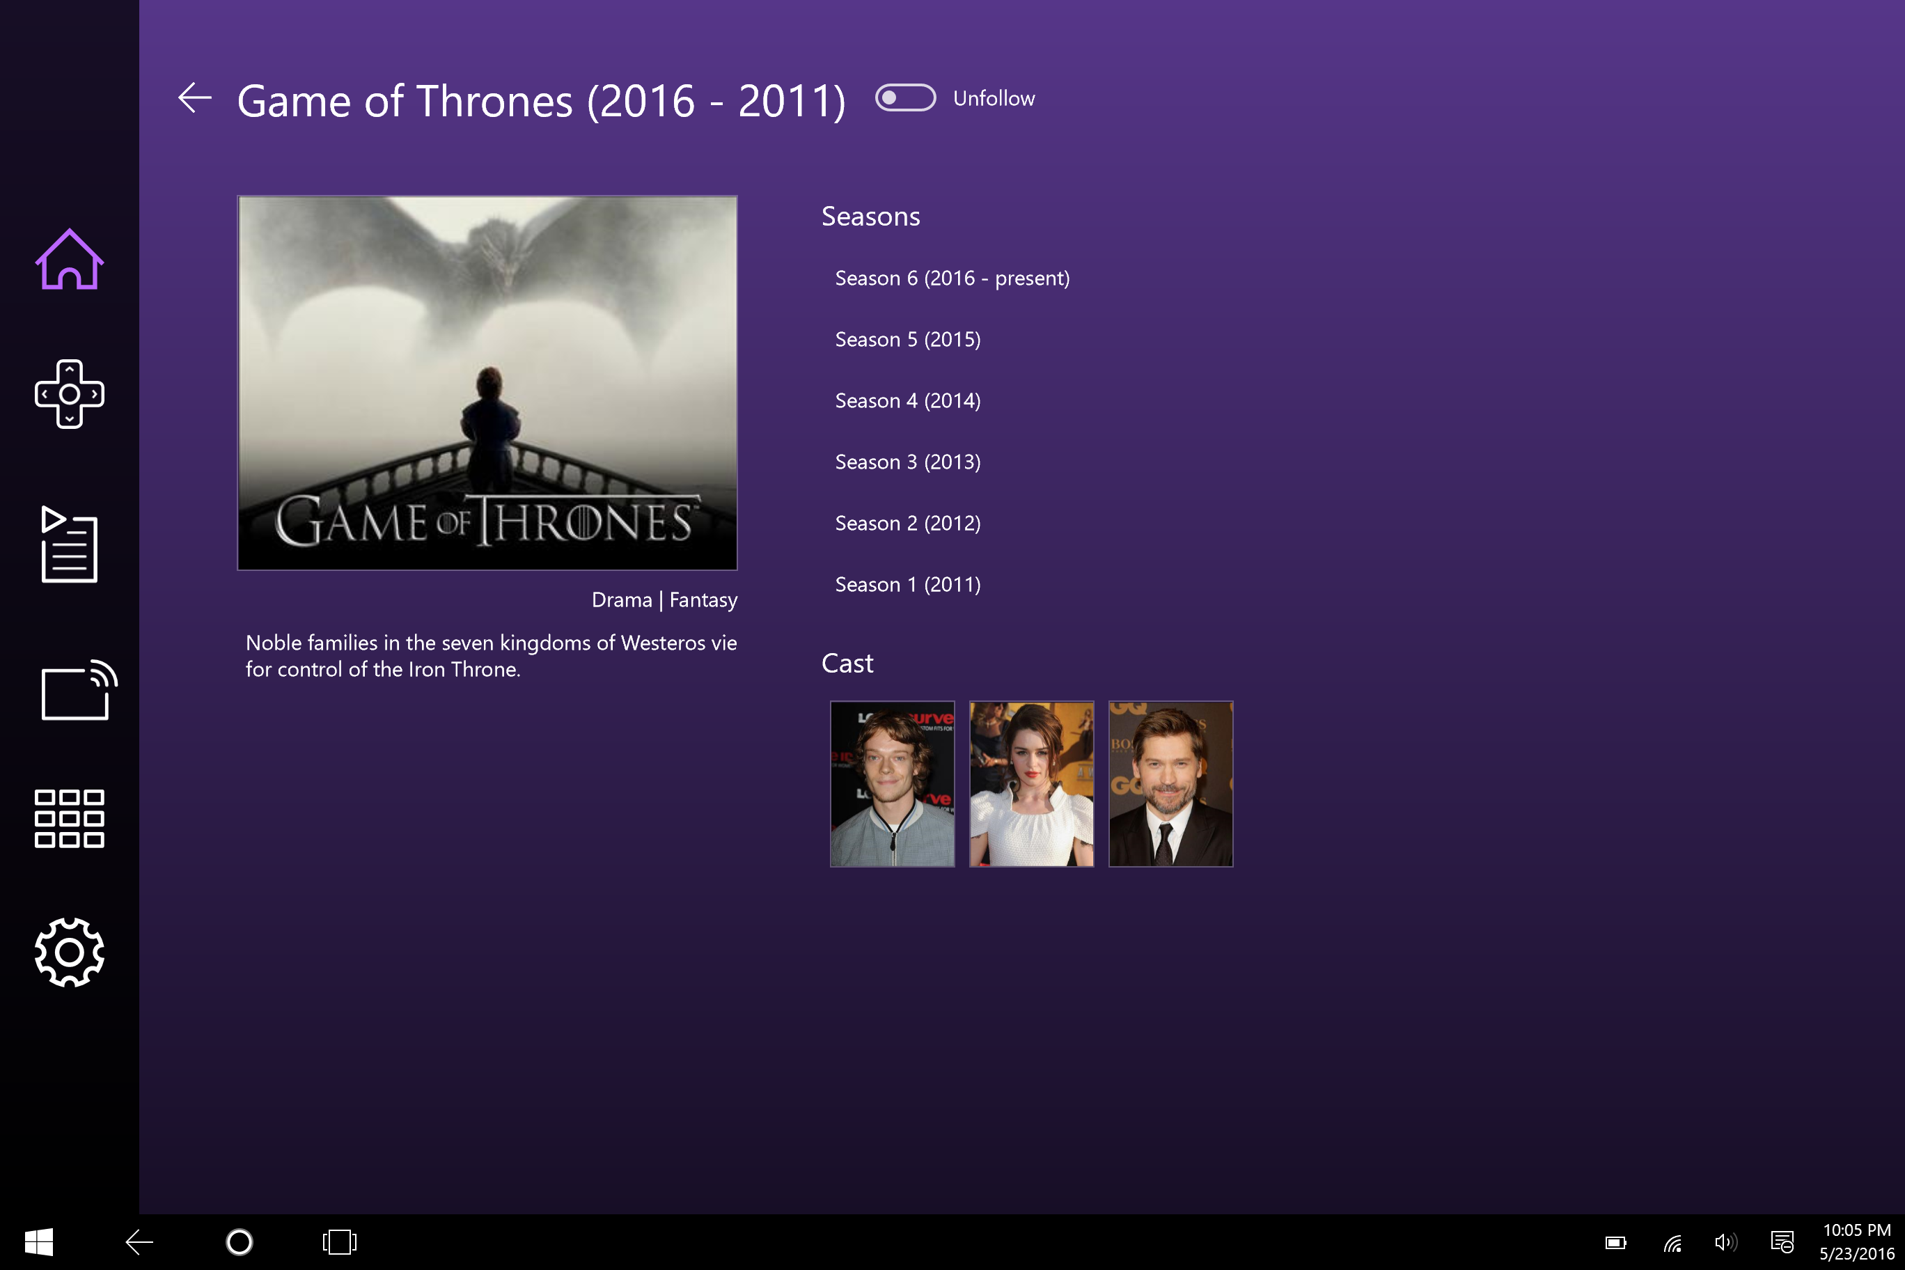Image resolution: width=1905 pixels, height=1270 pixels.
Task: Open Season 6 (2016 - present)
Action: [952, 278]
